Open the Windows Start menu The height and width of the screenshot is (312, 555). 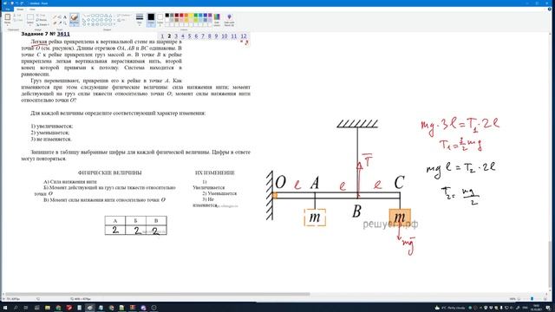[5, 308]
